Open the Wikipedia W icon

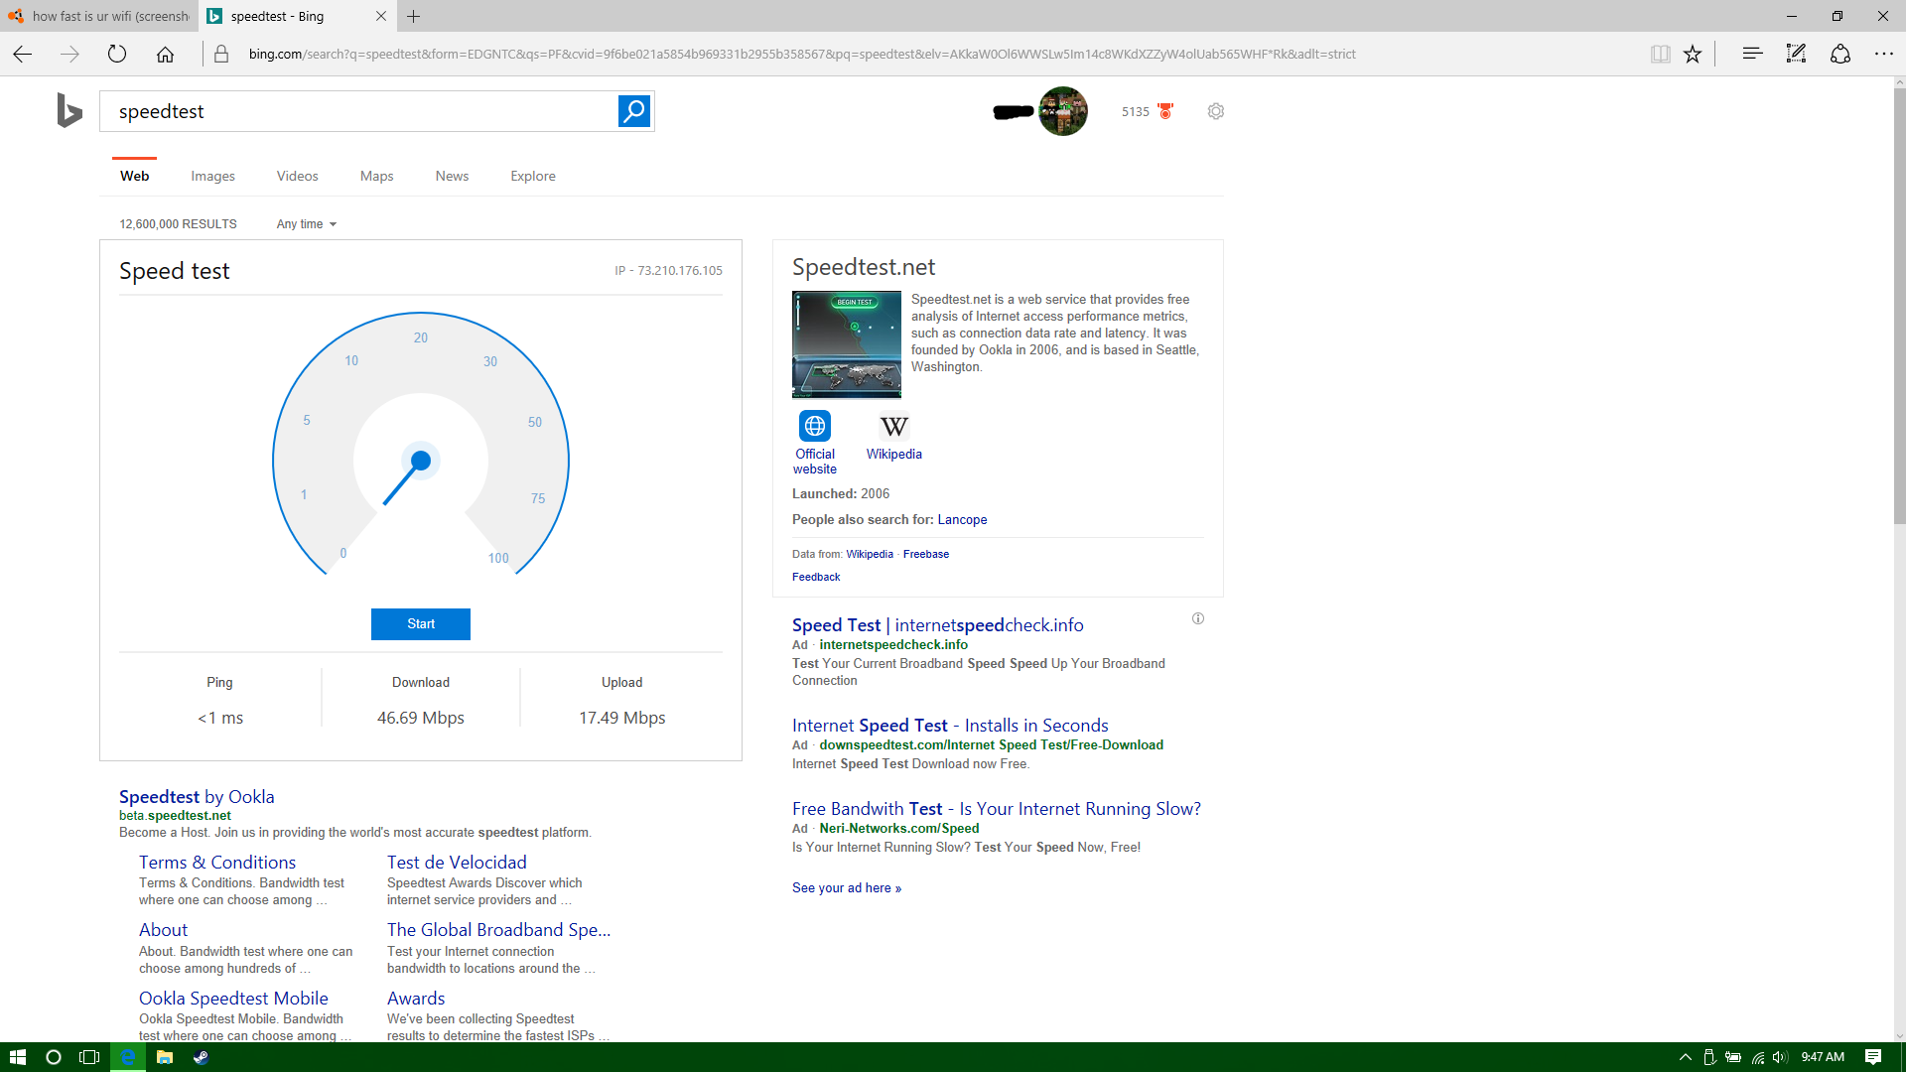tap(893, 426)
